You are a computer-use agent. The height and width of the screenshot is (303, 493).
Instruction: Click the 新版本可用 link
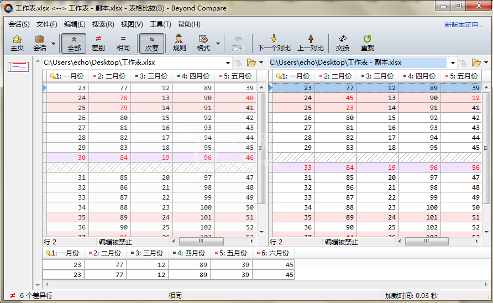[x=464, y=24]
